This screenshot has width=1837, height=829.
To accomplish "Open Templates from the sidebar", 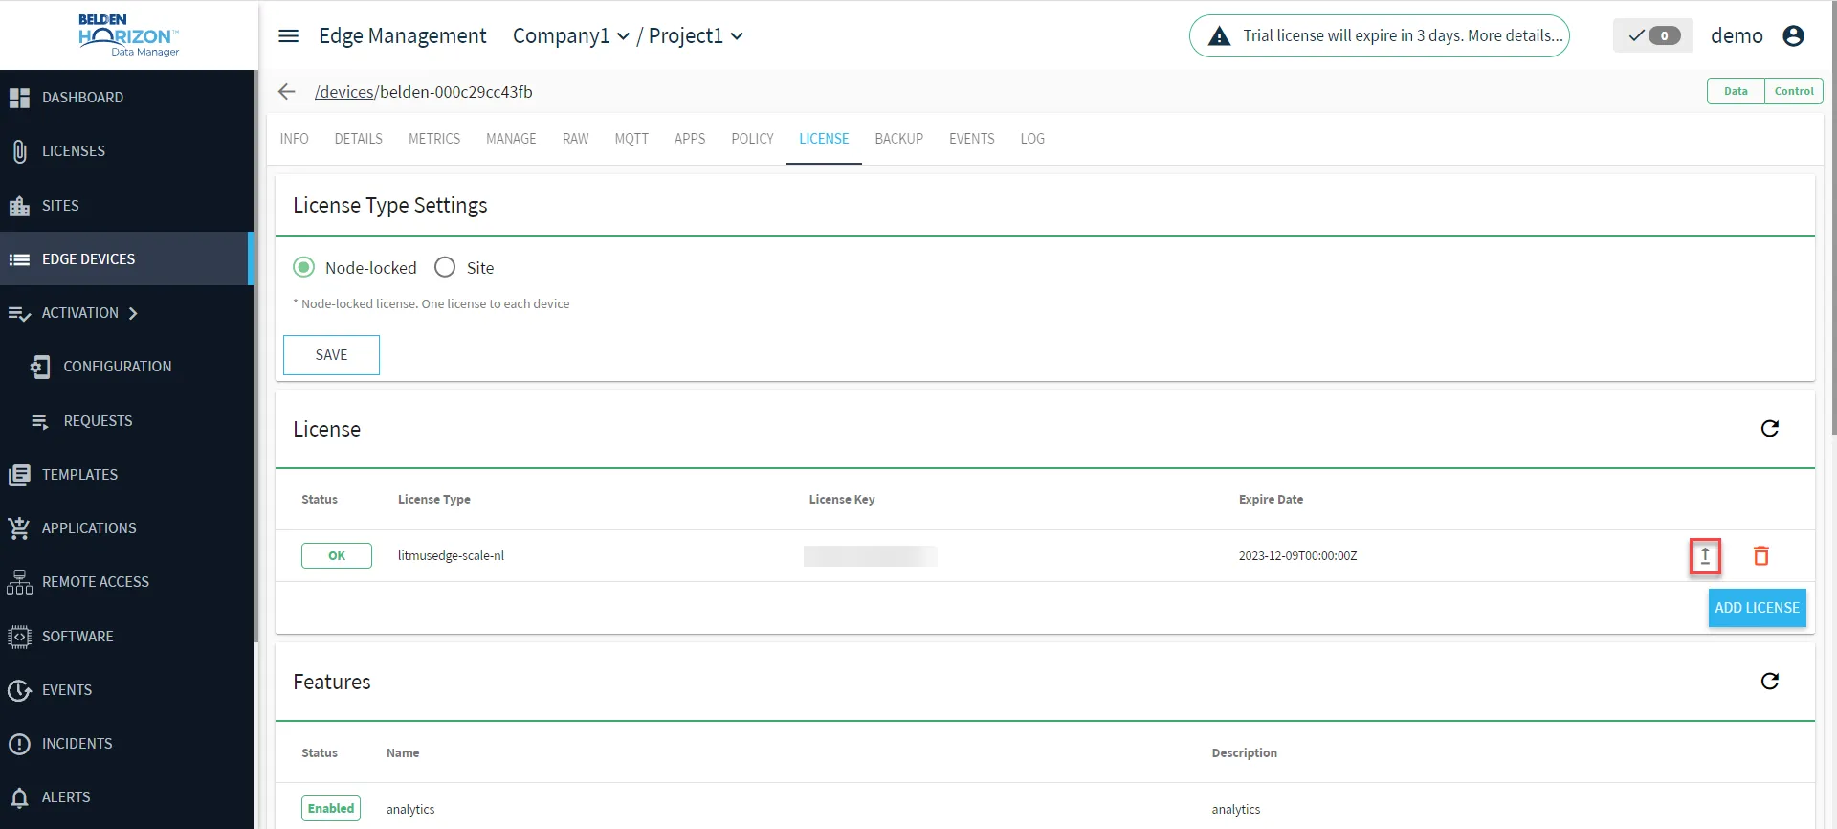I will (x=79, y=475).
